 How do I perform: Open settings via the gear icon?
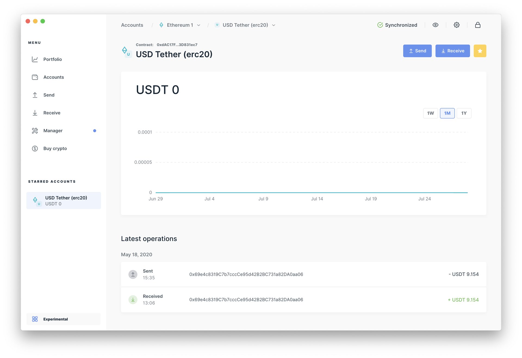click(456, 25)
